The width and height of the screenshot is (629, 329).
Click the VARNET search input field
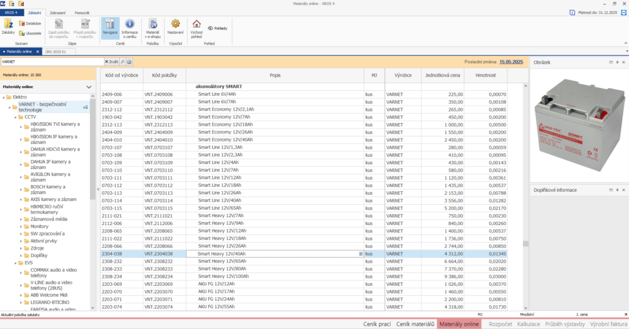click(x=52, y=62)
